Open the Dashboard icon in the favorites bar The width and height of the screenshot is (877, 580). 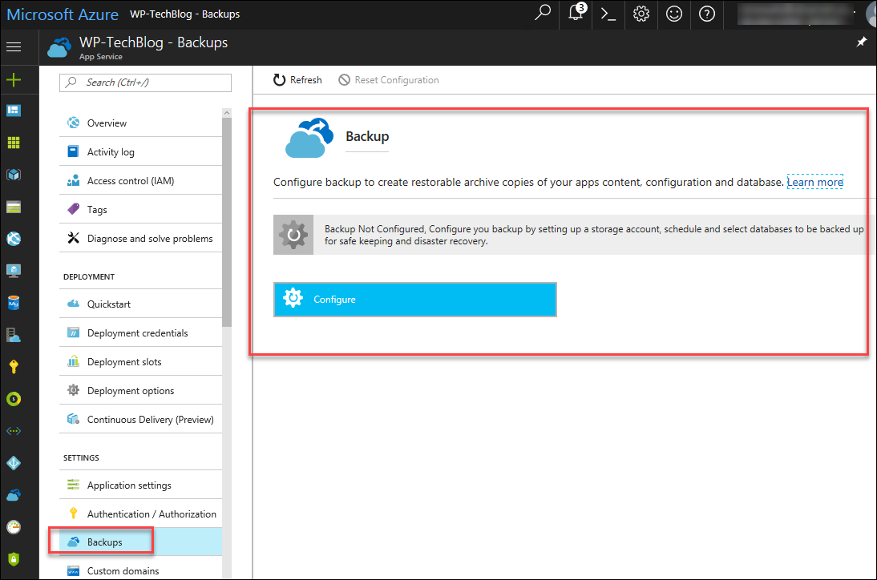(14, 111)
